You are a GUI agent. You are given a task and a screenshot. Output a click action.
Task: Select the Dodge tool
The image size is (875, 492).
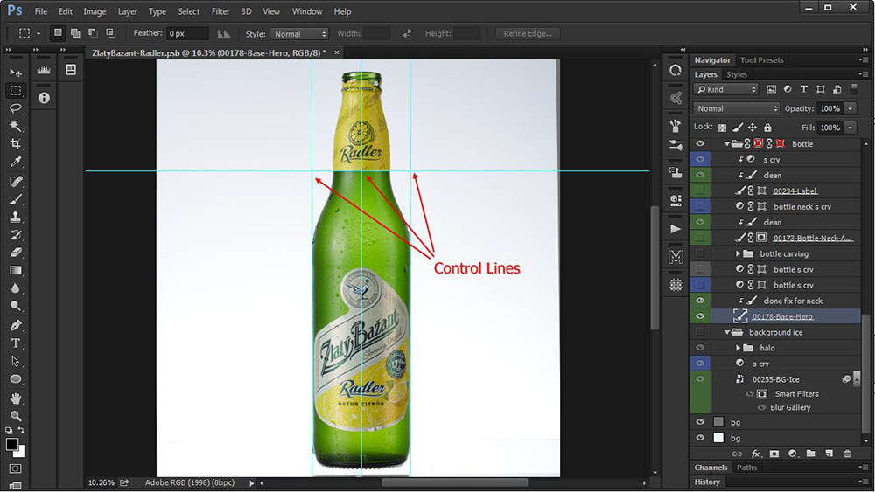click(16, 306)
